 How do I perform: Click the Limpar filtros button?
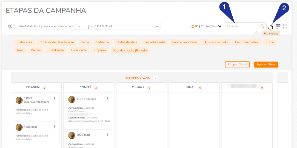pos(237,65)
